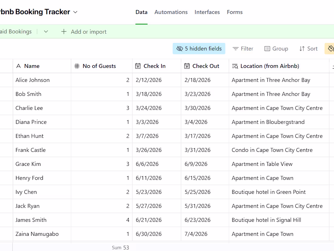Click the calendar icon in Check In header
The image size is (334, 251).
click(138, 66)
